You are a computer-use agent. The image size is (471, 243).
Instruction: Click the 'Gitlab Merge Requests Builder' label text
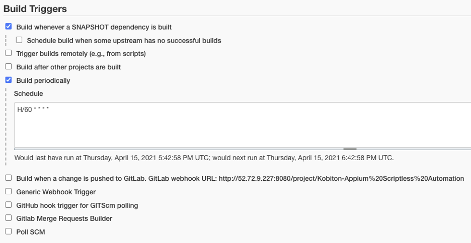[64, 218]
